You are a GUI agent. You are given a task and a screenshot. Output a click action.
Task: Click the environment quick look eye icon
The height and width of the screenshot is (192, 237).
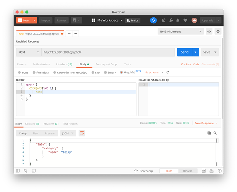pyautogui.click(x=209, y=31)
